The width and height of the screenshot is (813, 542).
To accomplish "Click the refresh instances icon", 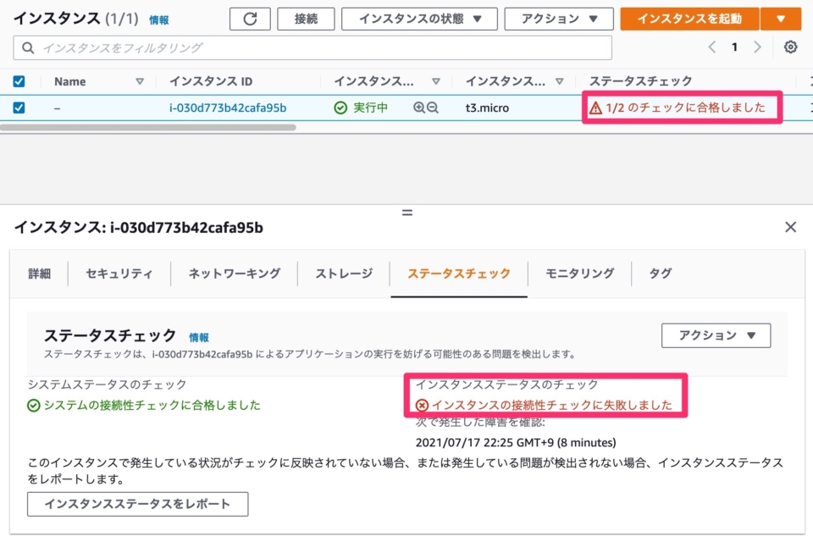I will pyautogui.click(x=250, y=18).
